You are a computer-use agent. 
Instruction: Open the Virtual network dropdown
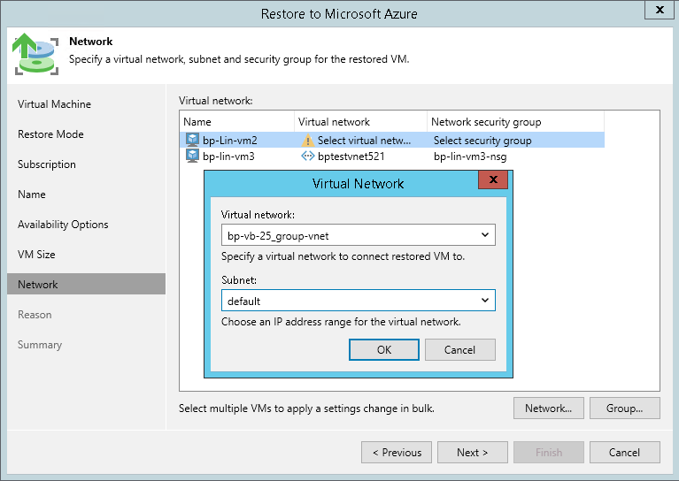click(359, 235)
